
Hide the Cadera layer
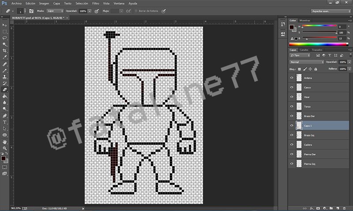pos(292,144)
